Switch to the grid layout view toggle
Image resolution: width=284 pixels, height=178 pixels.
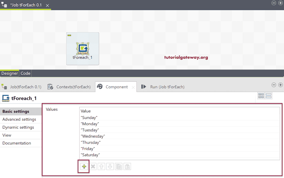261,95
